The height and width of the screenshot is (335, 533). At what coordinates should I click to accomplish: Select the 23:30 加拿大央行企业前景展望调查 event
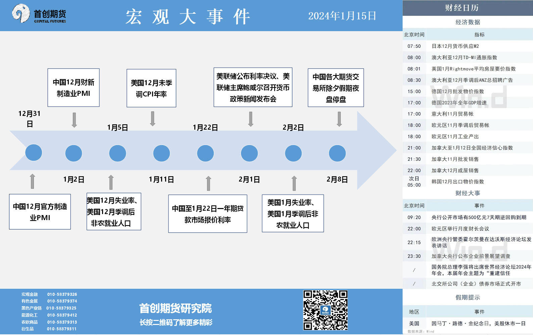point(468,256)
